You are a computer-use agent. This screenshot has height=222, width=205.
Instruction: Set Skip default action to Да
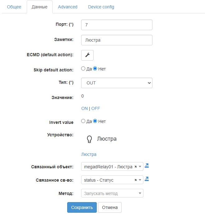point(83,69)
